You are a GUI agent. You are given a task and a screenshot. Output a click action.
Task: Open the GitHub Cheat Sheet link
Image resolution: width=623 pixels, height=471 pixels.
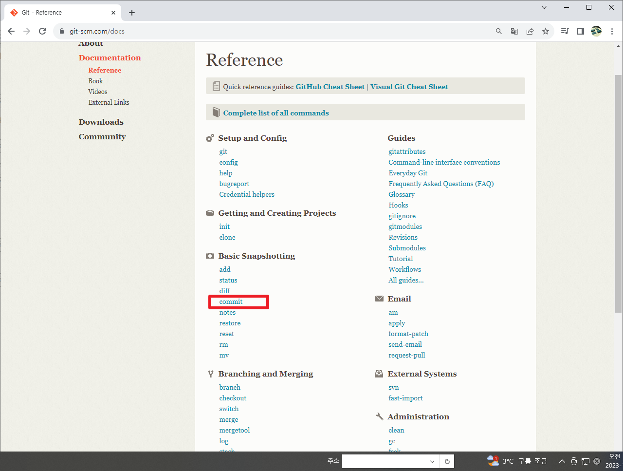point(330,87)
